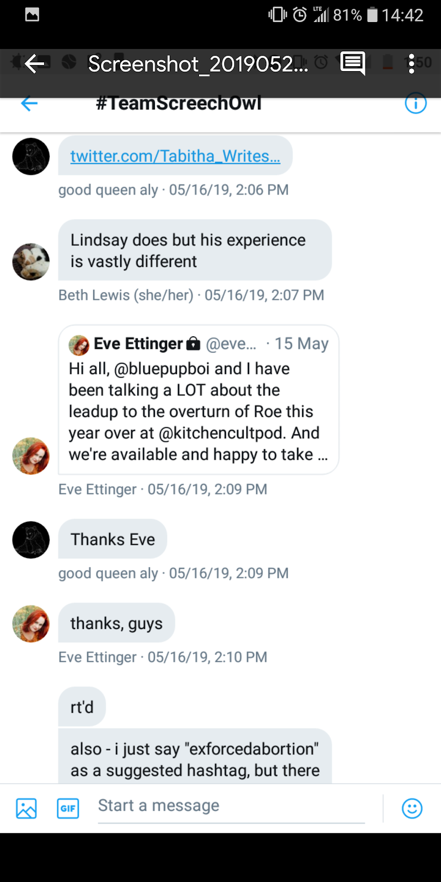Tap Beth Lewis's profile avatar
The height and width of the screenshot is (882, 441).
[31, 262]
